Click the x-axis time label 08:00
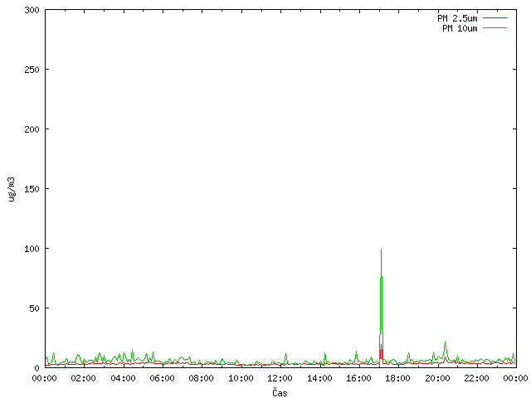531x398 pixels. click(x=201, y=378)
